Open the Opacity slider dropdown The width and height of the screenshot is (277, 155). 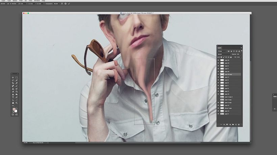click(241, 54)
